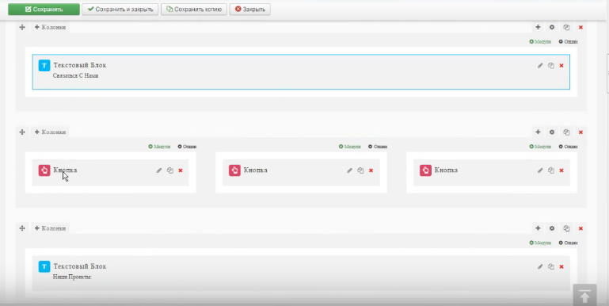The width and height of the screenshot is (609, 306).
Task: Delete the left Кнопка block
Action: 181,170
